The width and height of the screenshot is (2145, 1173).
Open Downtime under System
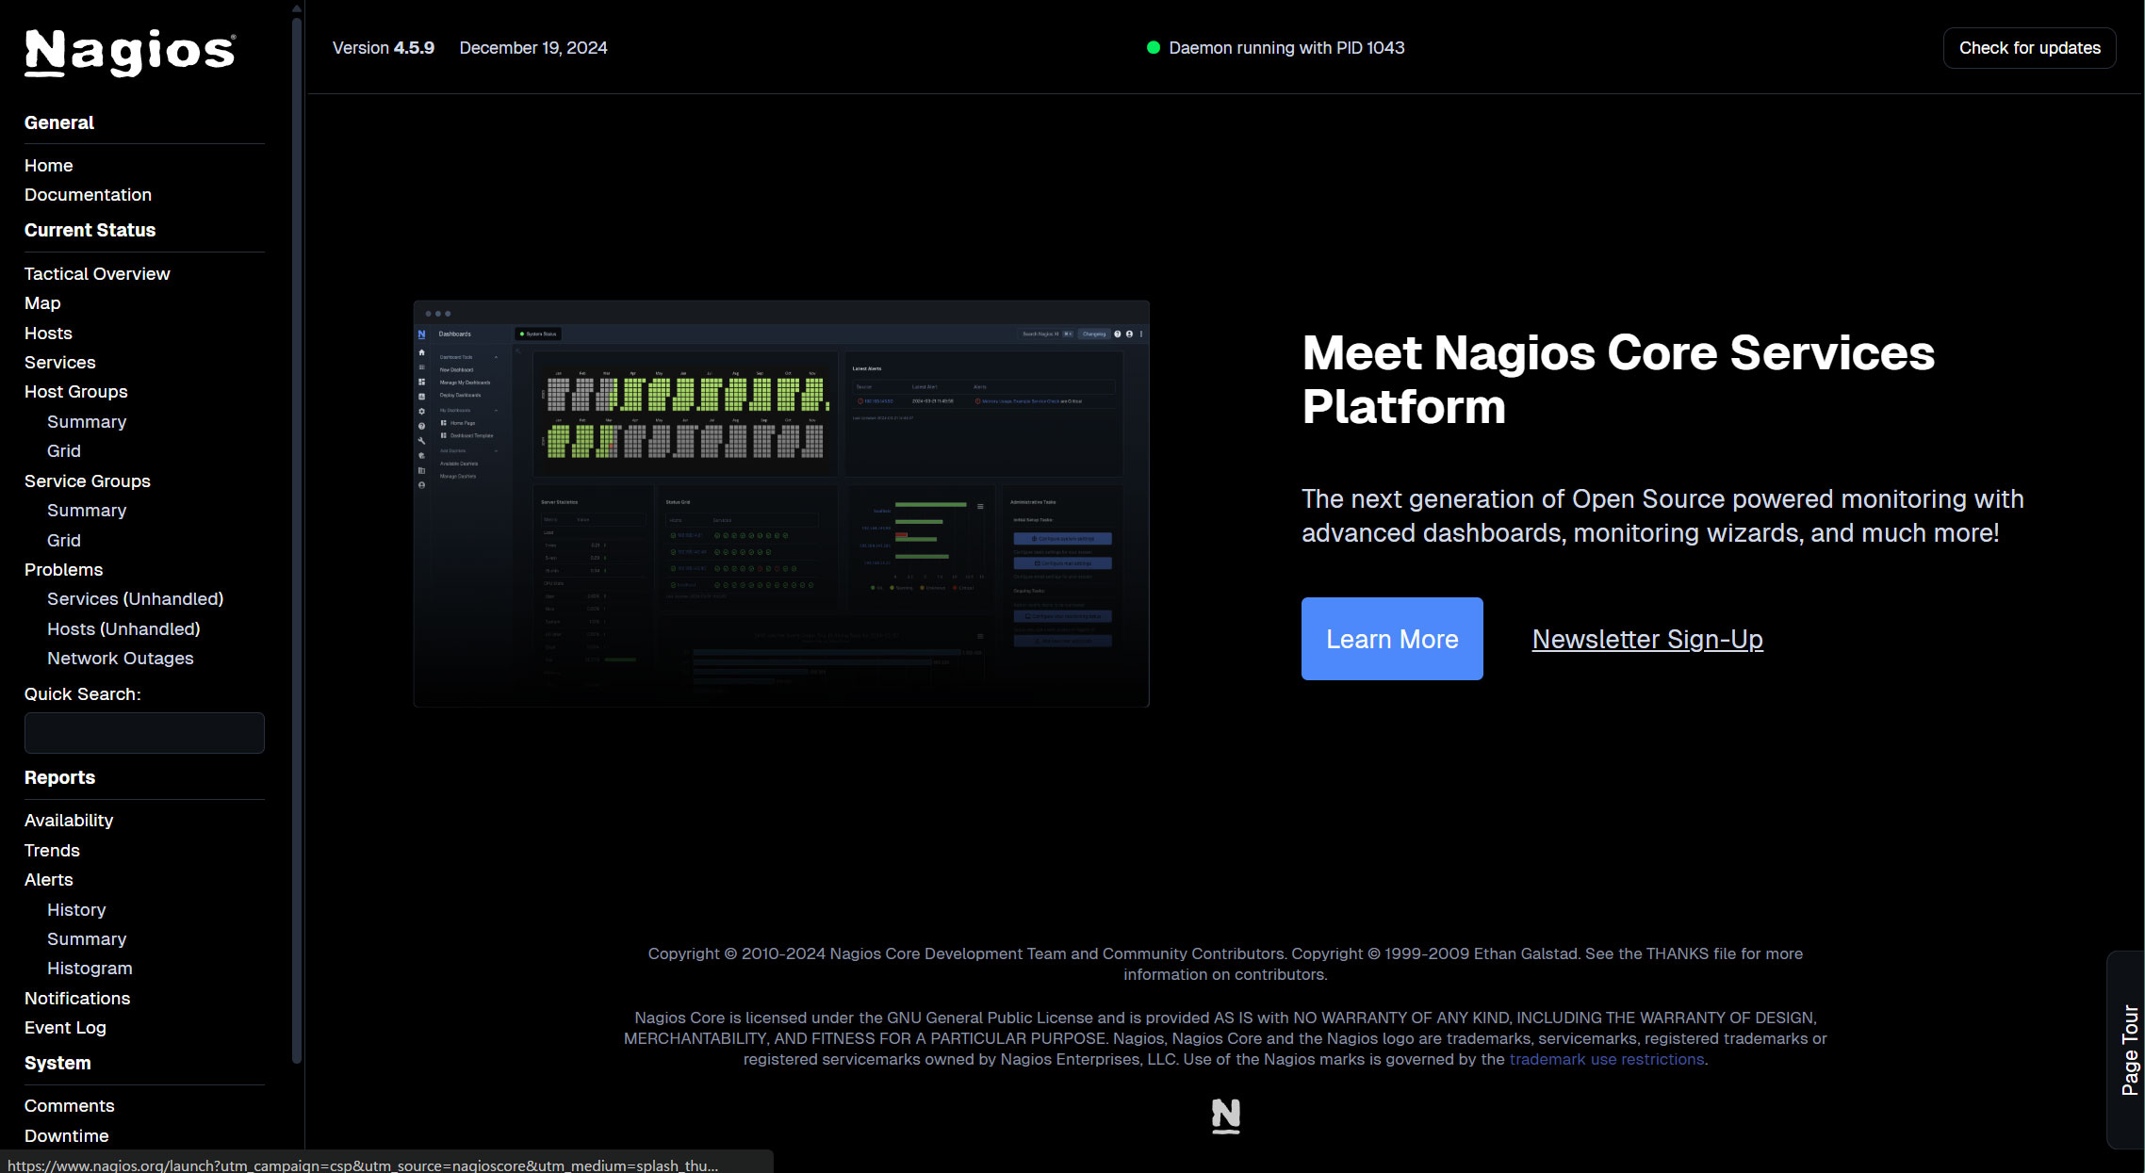click(67, 1135)
